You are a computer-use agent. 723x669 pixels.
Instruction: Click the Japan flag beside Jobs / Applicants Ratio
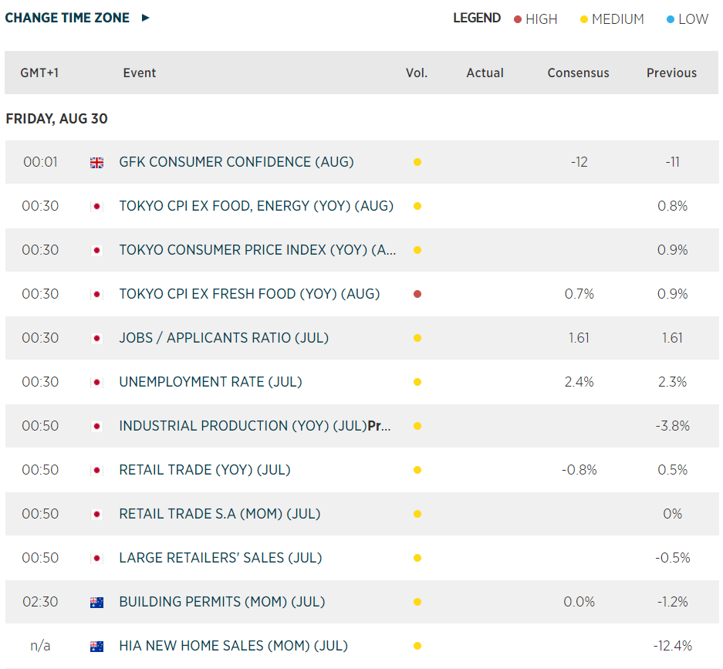click(x=96, y=338)
